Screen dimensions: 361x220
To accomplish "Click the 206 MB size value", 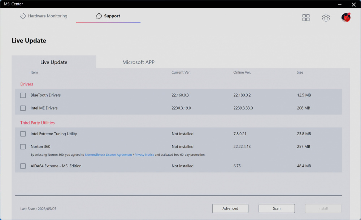I will 304,108.
